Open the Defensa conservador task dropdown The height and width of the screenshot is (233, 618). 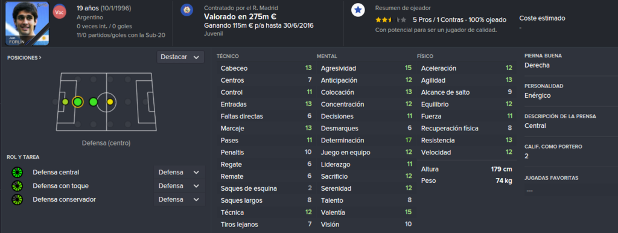tap(179, 199)
